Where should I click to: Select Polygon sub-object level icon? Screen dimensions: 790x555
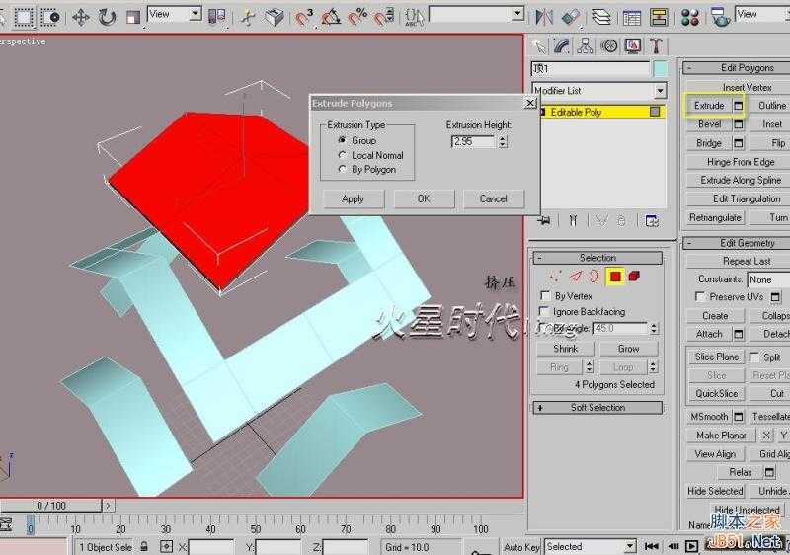click(x=615, y=276)
